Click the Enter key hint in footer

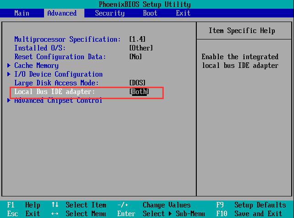126,214
